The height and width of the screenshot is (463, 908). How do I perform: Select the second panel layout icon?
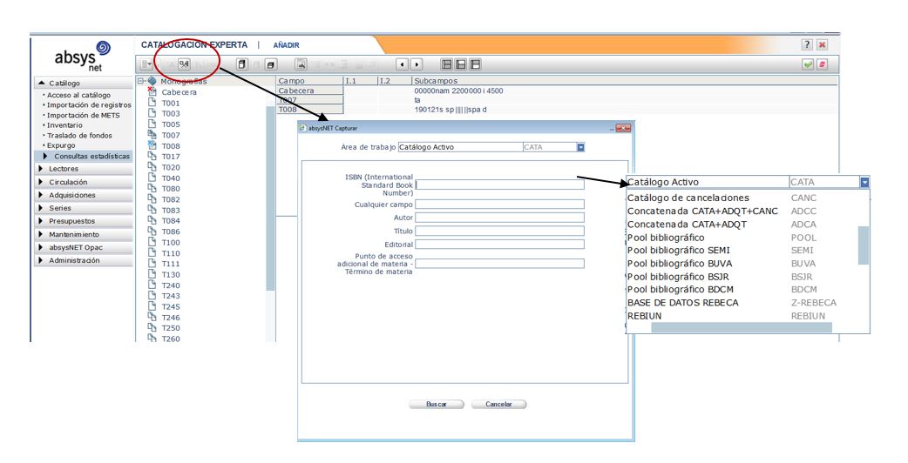(x=461, y=64)
